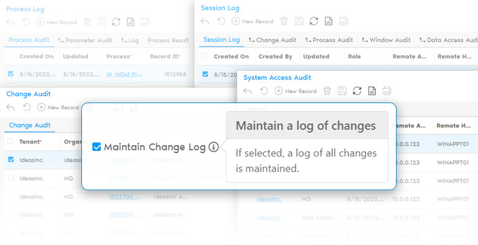The height and width of the screenshot is (245, 478).
Task: Select the Change Audit tab in Session Log
Action: (273, 40)
